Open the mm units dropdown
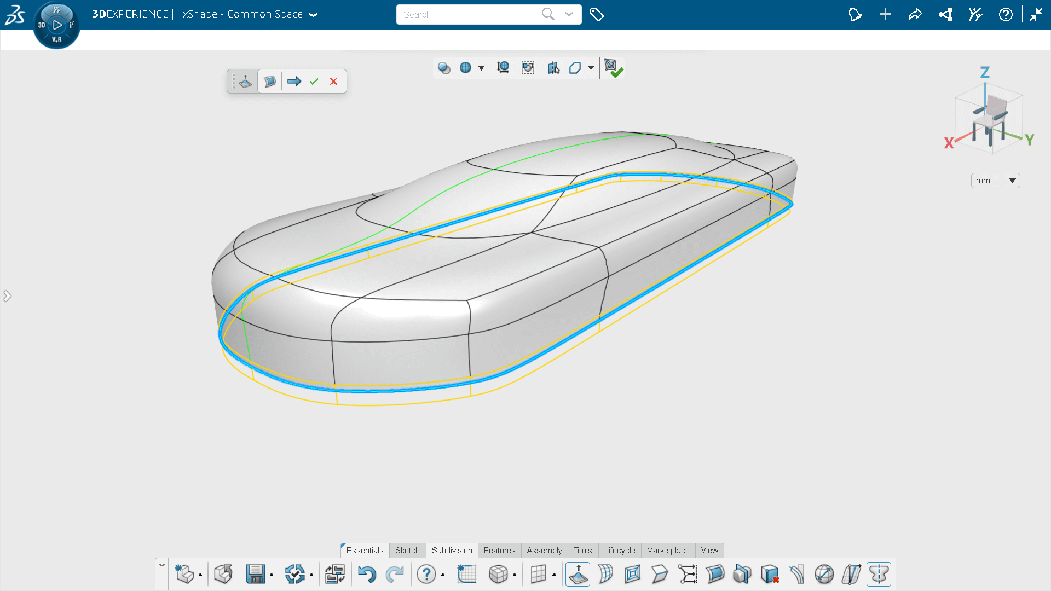The height and width of the screenshot is (591, 1051). [995, 181]
